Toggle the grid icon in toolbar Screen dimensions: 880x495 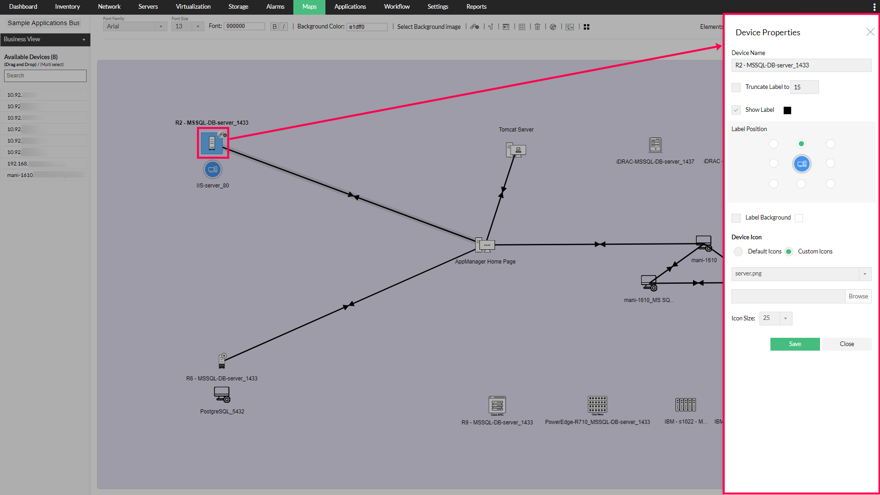pyautogui.click(x=522, y=27)
